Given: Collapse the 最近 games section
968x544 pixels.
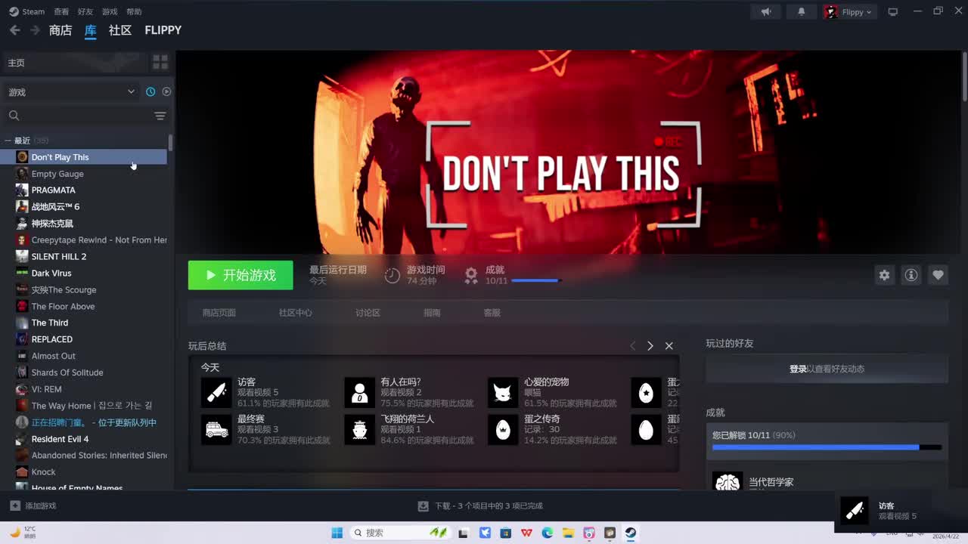Looking at the screenshot, I should coord(8,141).
